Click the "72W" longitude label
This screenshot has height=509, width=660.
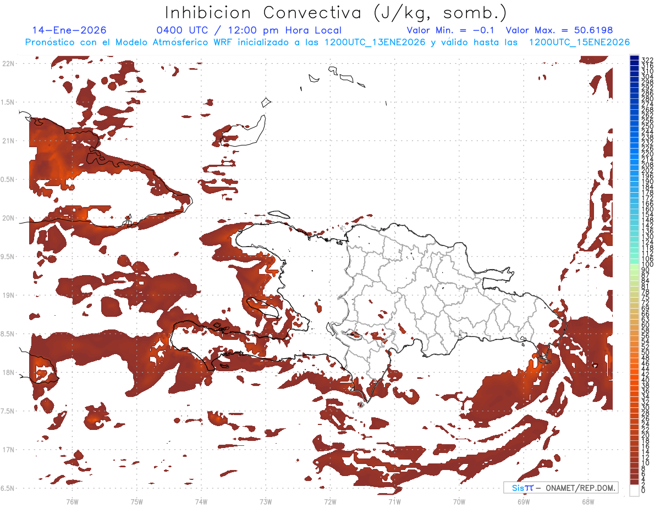pos(330,501)
